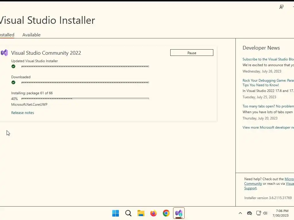This screenshot has height=220, width=294.
Task: Click the 40% progress value
Action: coord(14,99)
